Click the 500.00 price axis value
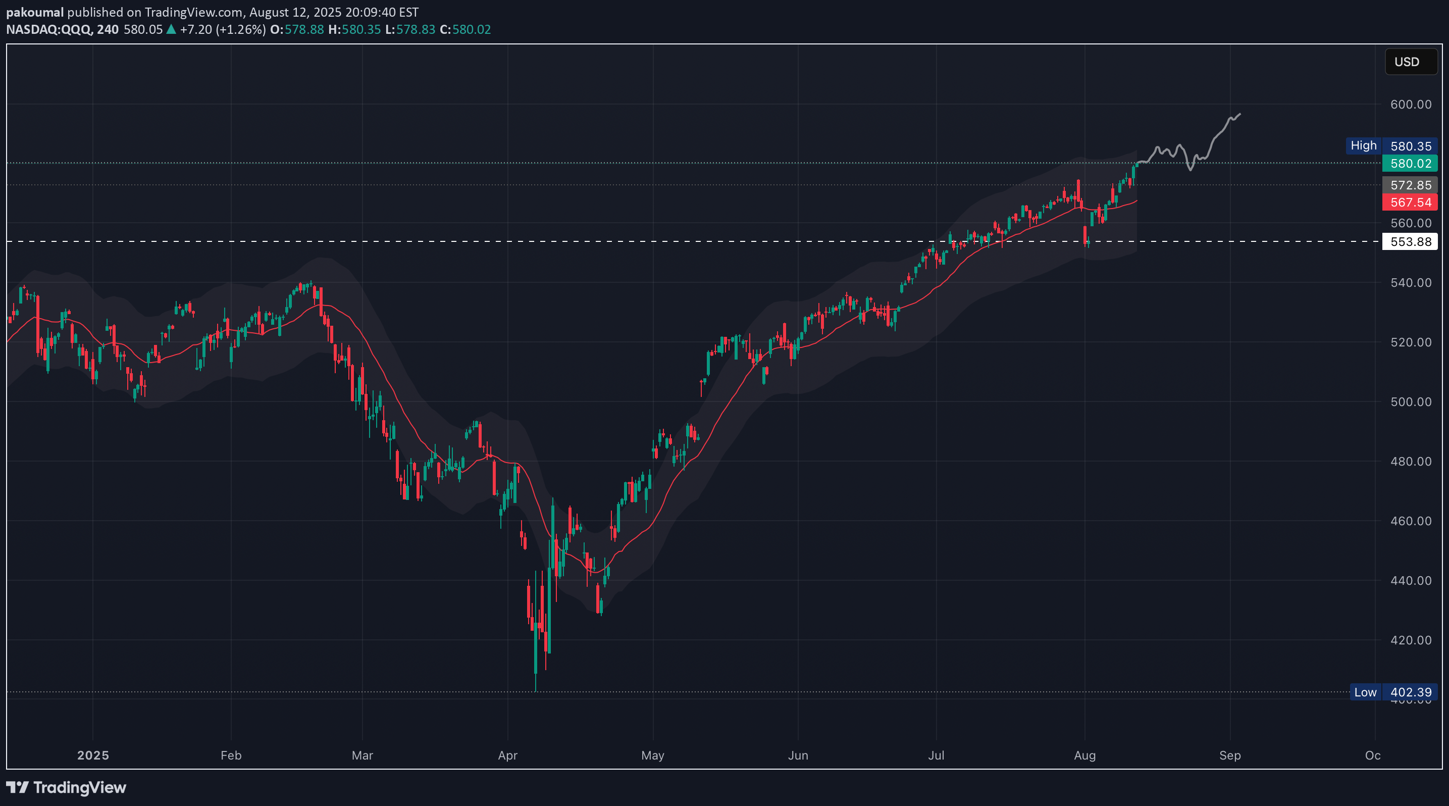Screen dimensions: 1449x806 point(1411,401)
